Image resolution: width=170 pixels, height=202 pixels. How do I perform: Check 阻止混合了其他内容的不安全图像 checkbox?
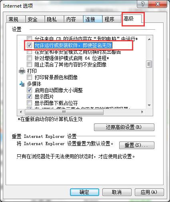29,65
